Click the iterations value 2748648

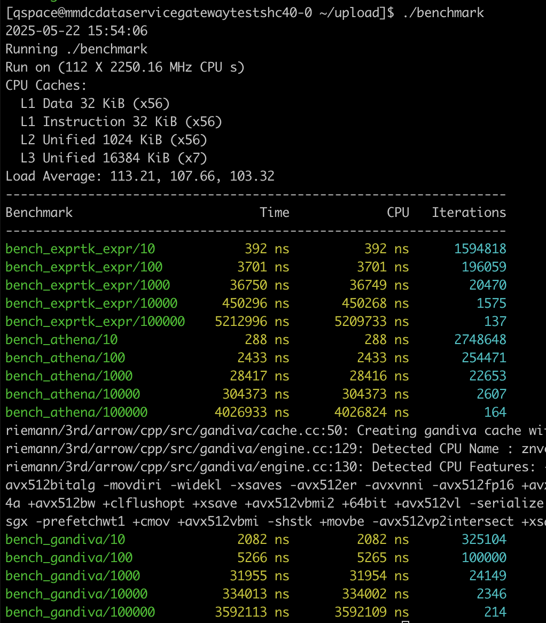480,340
